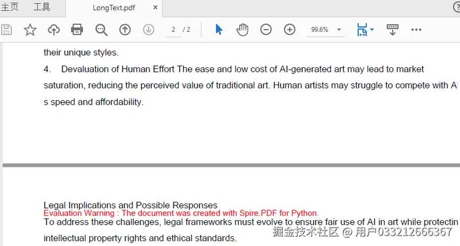Click the heading "Legal Implications and Possible Responses"
This screenshot has width=460, height=246.
[131, 205]
